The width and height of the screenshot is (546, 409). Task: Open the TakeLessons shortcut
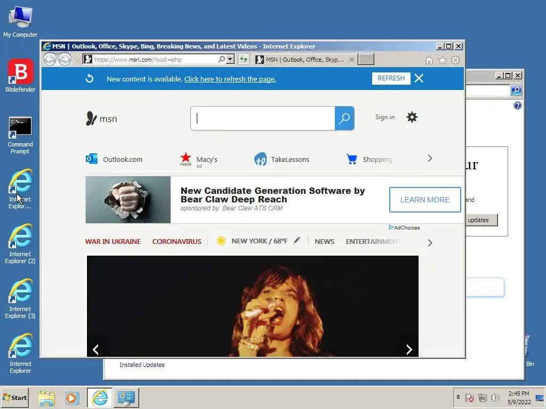pyautogui.click(x=282, y=159)
